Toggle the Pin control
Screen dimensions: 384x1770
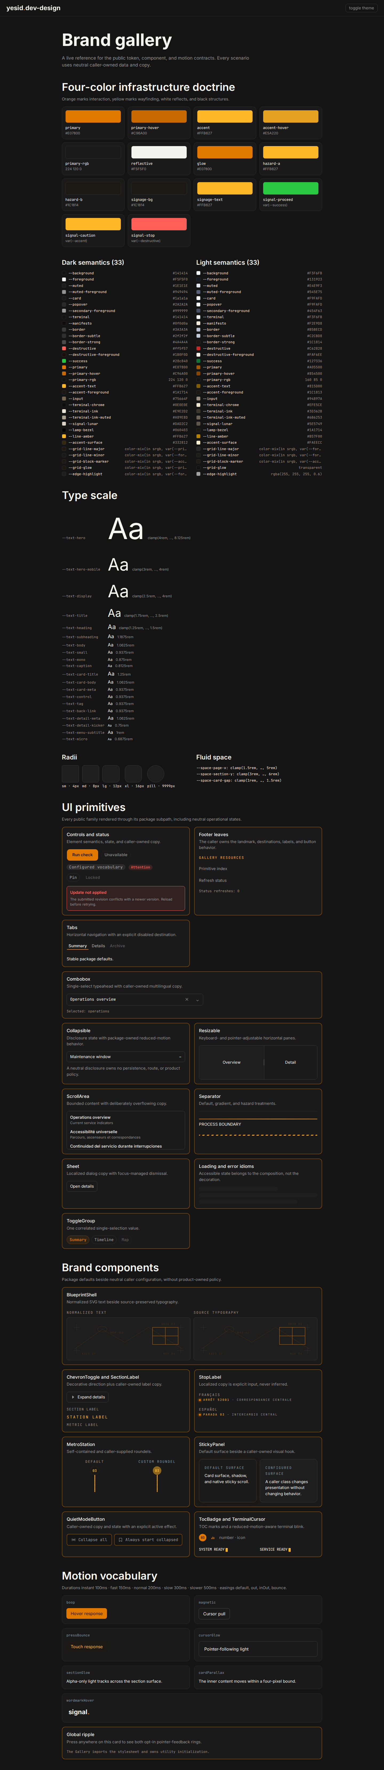(x=73, y=878)
